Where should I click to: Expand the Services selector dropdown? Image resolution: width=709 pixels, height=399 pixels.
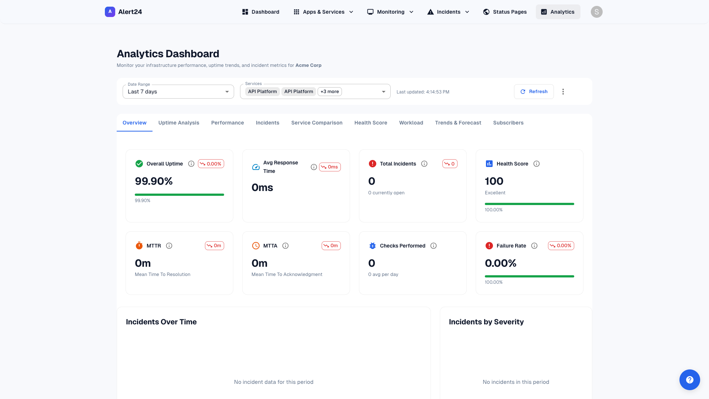tap(384, 91)
